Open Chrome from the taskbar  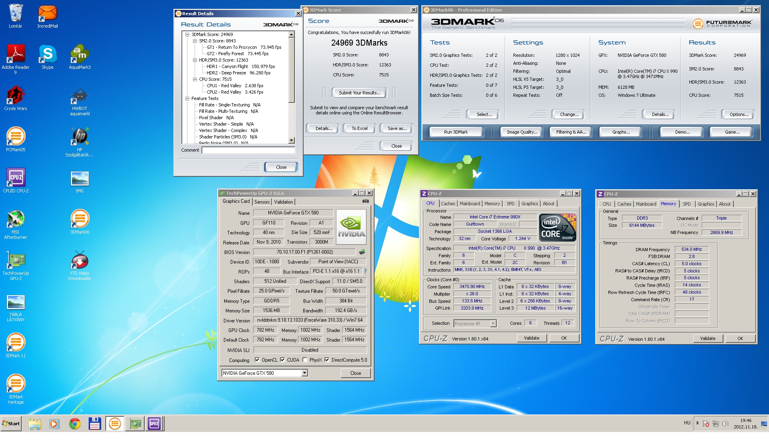click(x=74, y=424)
